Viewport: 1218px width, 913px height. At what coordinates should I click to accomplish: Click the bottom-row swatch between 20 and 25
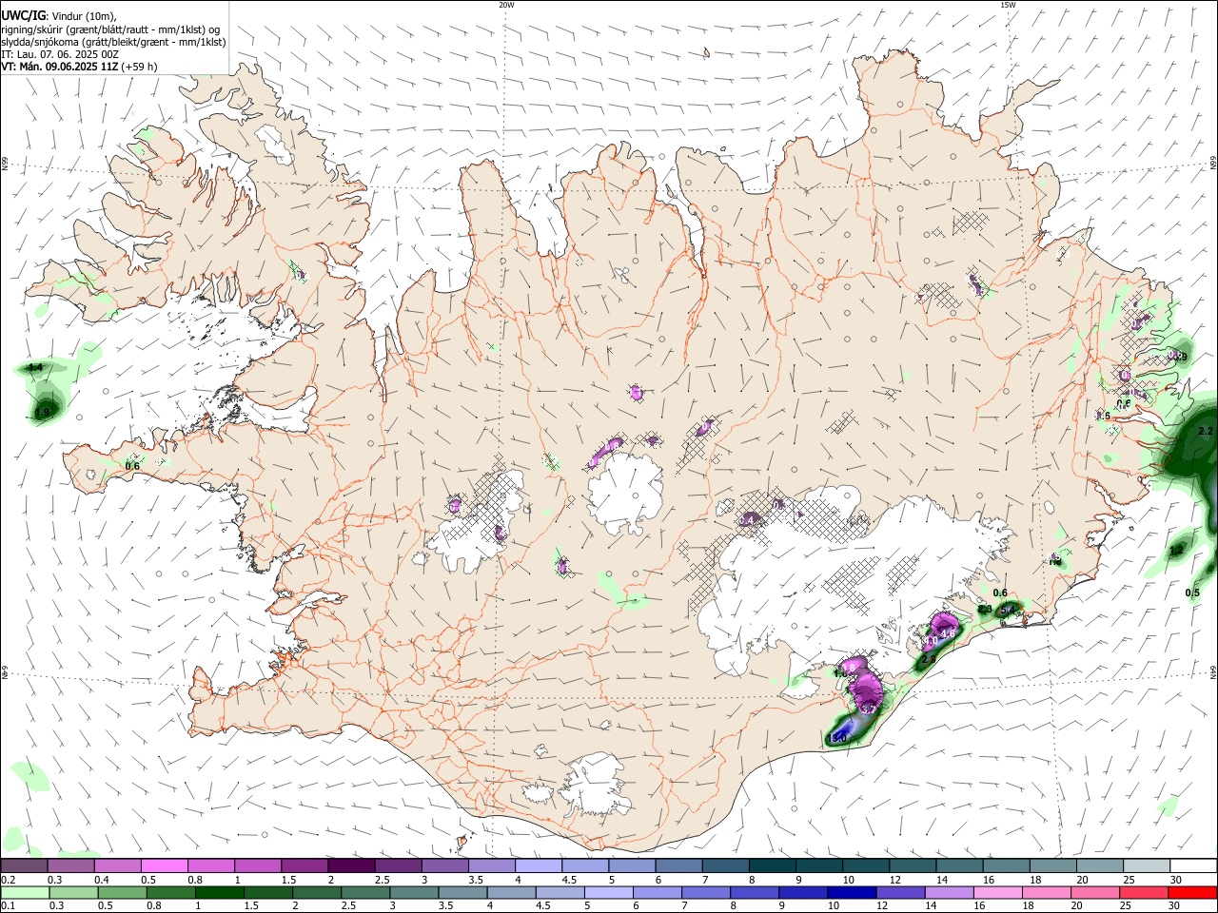[1094, 892]
